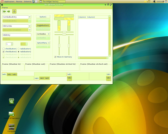Click the top horizontal progress bar
The width and height of the screenshot is (168, 134).
[64, 16]
